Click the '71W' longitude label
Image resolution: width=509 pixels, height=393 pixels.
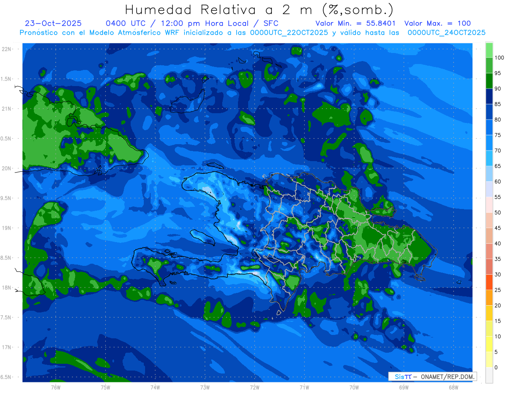(304, 387)
